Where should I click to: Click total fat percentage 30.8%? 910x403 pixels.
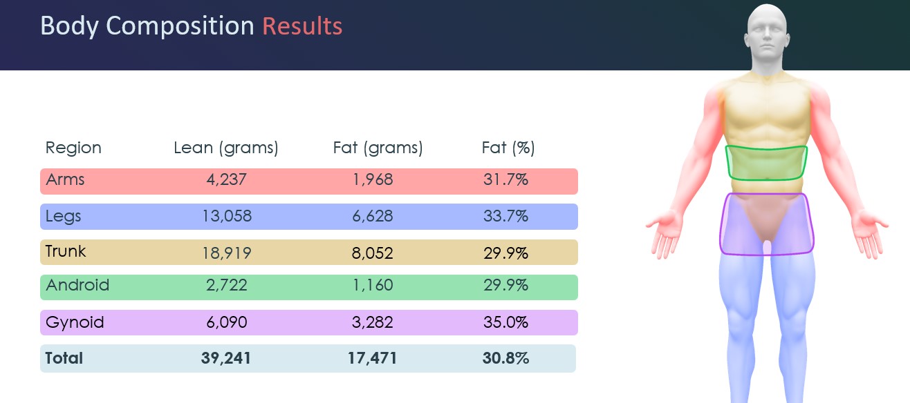505,358
